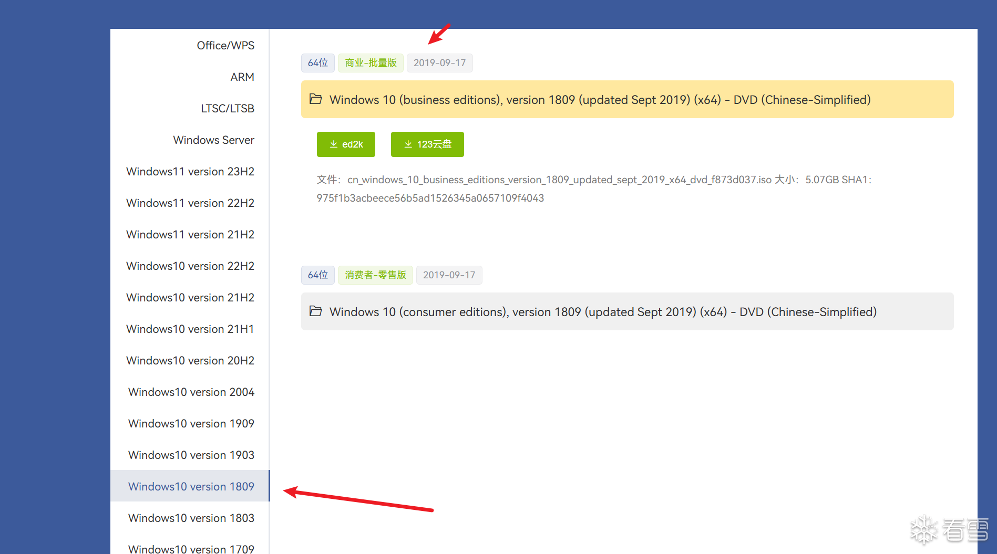This screenshot has height=554, width=997.
Task: Click the 64位 tag above business editions
Action: 317,63
